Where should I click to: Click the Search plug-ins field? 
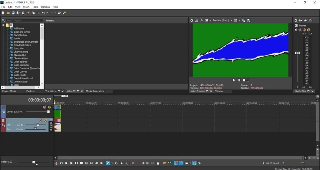[24, 20]
